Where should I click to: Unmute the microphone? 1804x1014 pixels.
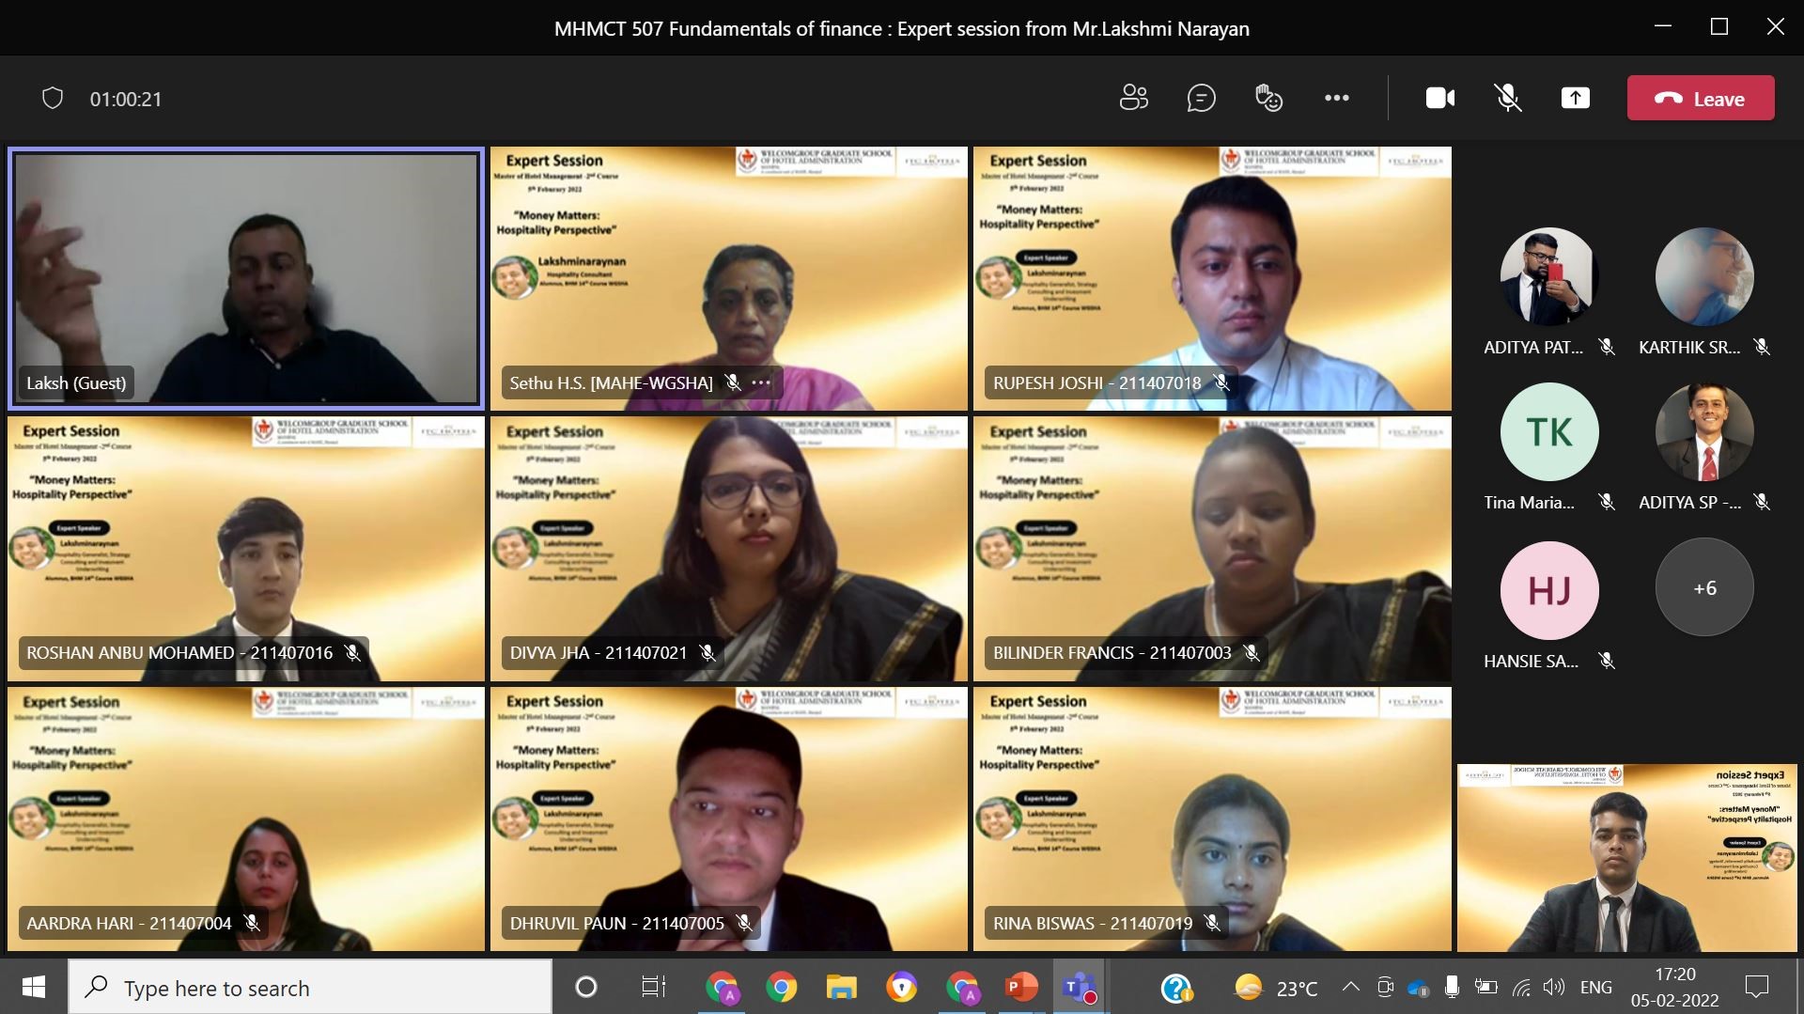click(1507, 98)
